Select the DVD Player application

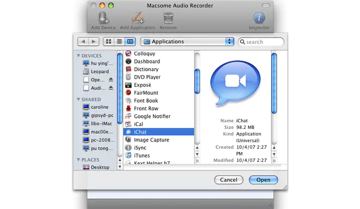pos(159,77)
